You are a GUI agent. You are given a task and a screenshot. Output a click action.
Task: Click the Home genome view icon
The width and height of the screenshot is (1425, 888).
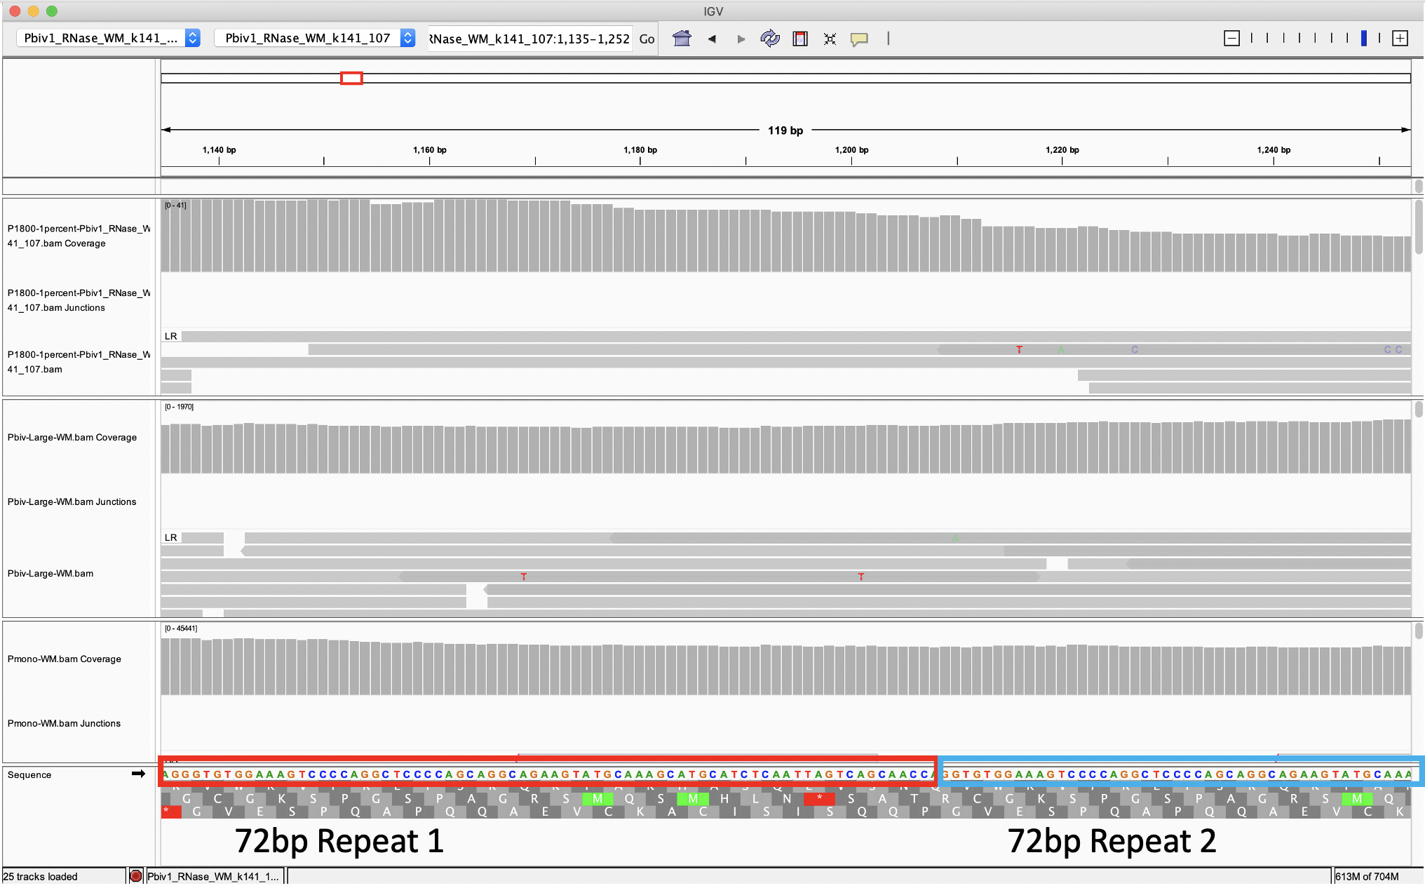pos(682,39)
